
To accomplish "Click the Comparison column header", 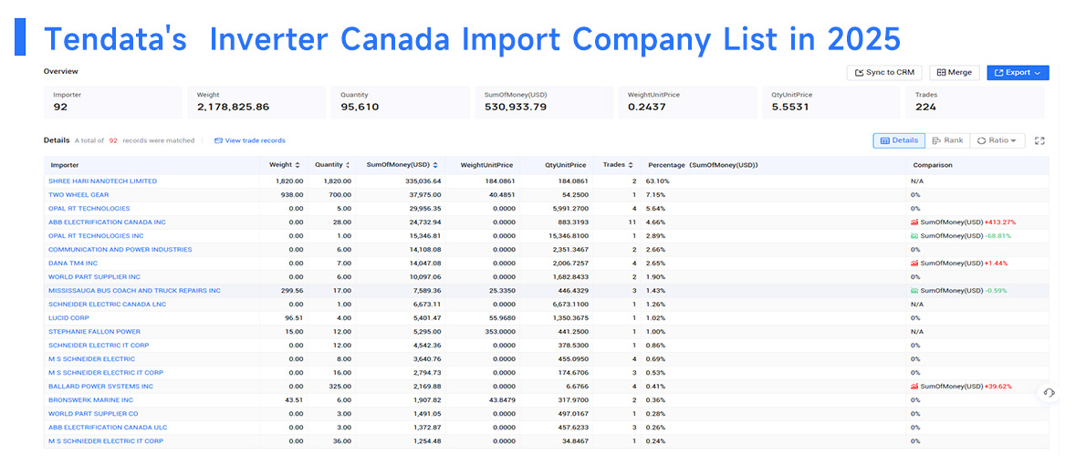I will [933, 165].
